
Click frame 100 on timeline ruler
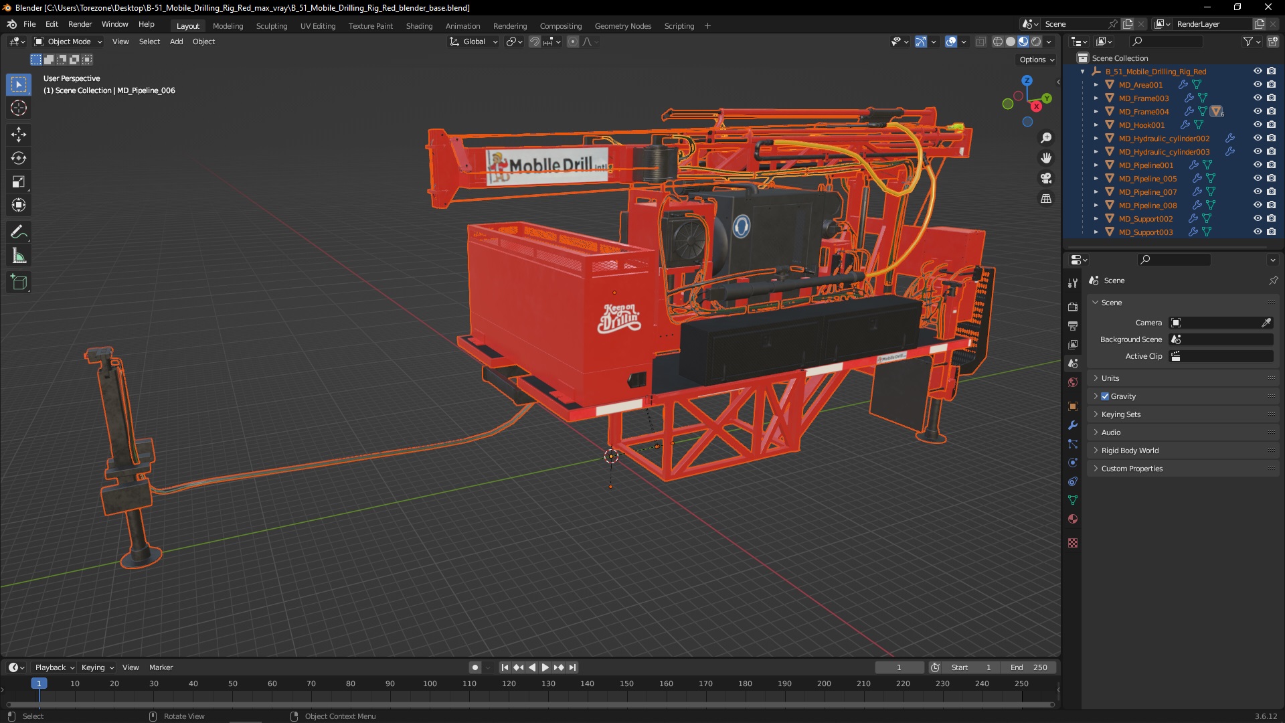coord(430,684)
